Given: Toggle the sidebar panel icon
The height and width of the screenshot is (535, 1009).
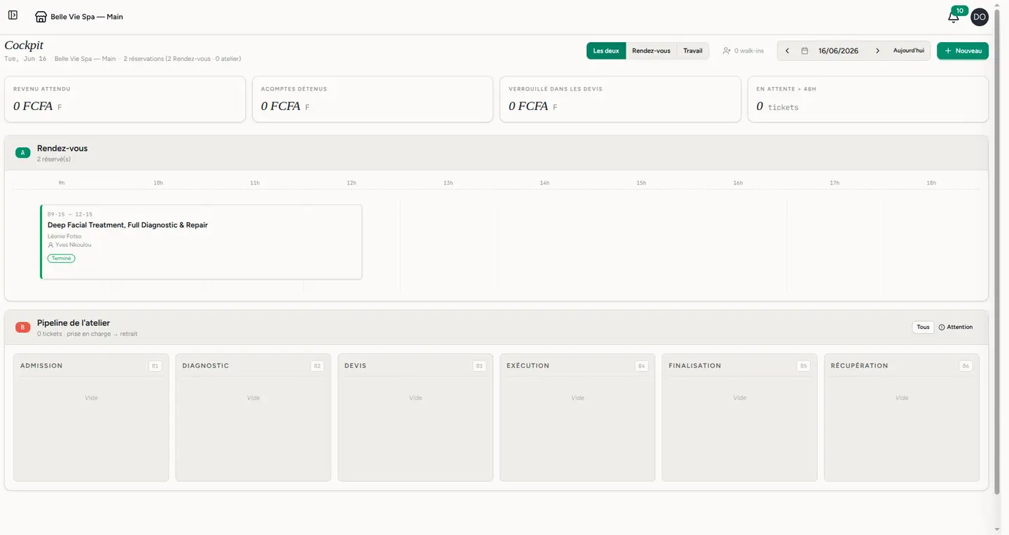Looking at the screenshot, I should pos(13,15).
